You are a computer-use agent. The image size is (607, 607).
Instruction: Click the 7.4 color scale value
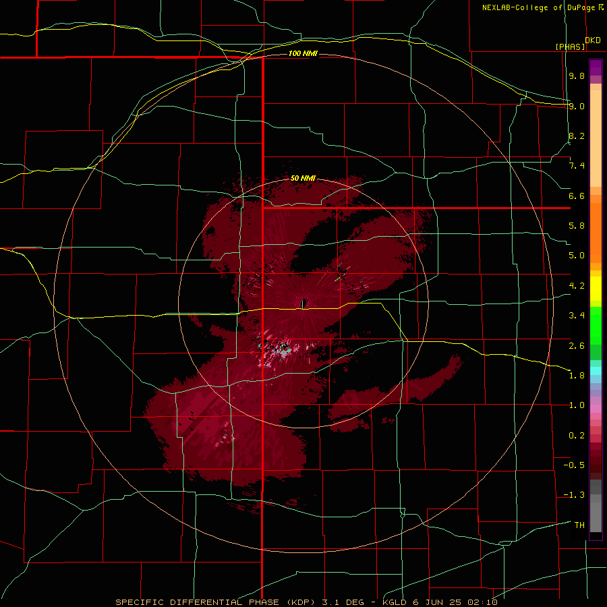(577, 166)
